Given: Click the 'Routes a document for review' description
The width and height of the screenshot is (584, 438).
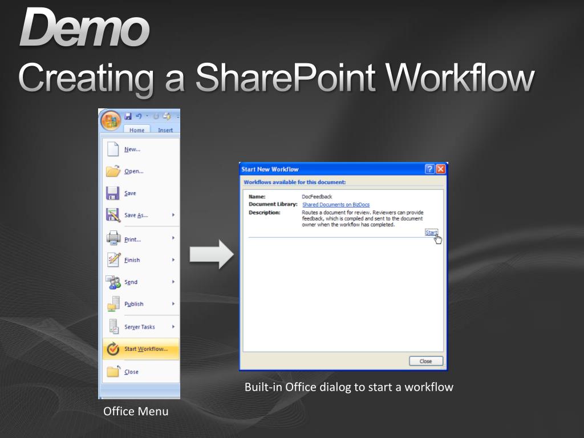Looking at the screenshot, I should click(362, 218).
